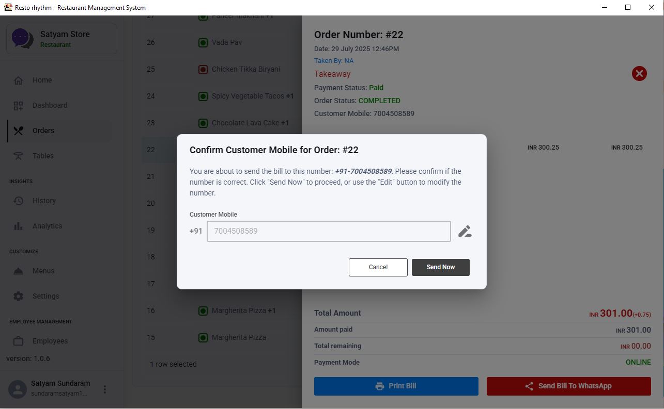Open the Menus section

pos(43,271)
